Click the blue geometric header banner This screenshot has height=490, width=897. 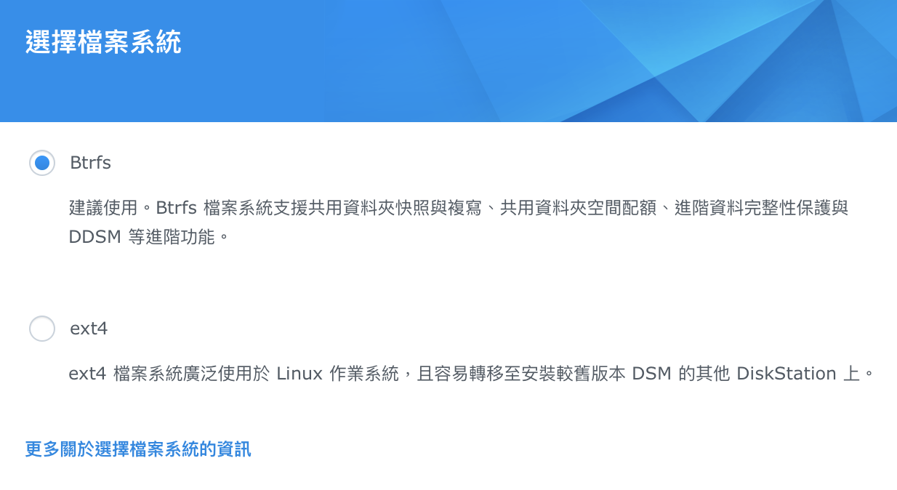point(582,61)
